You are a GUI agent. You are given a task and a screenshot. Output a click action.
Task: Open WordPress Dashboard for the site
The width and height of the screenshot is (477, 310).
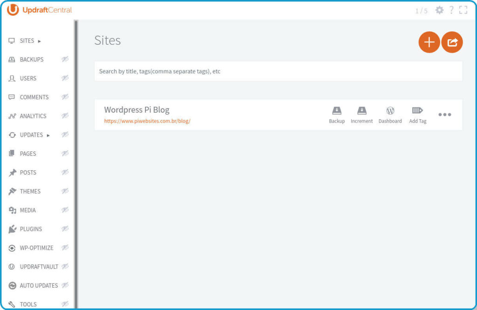(390, 115)
